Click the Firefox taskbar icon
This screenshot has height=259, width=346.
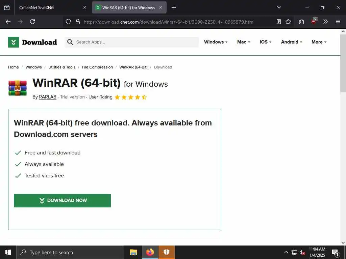(150, 252)
